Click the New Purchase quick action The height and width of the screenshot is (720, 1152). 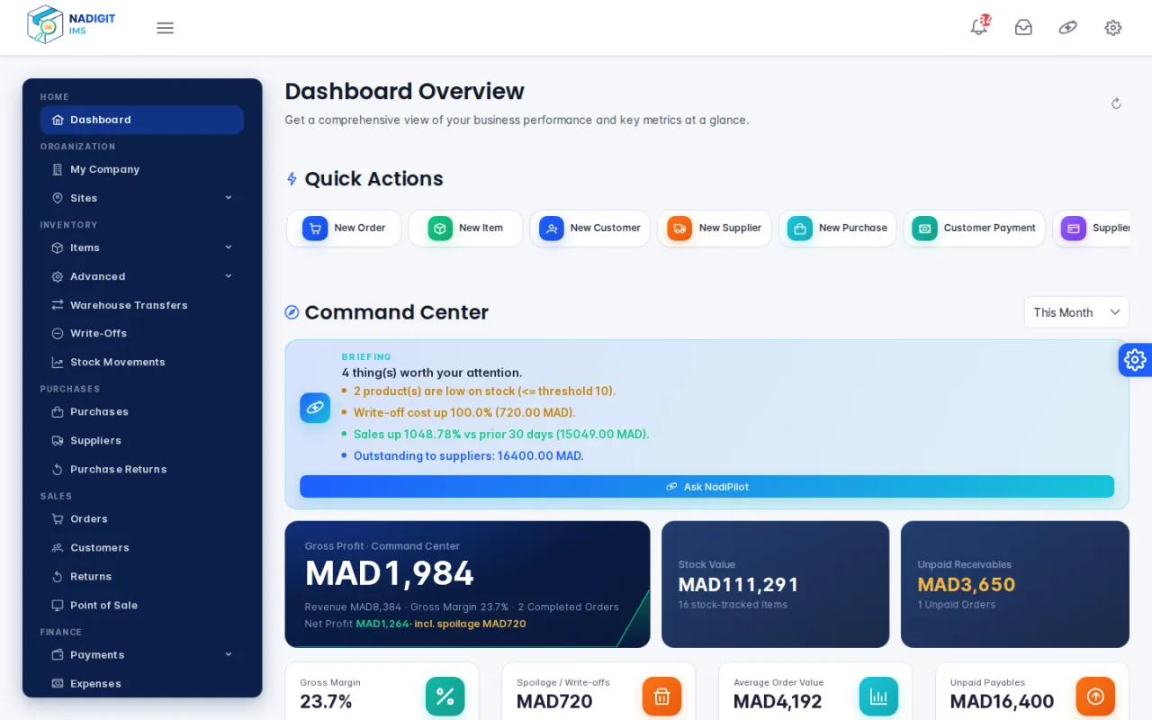click(x=838, y=229)
